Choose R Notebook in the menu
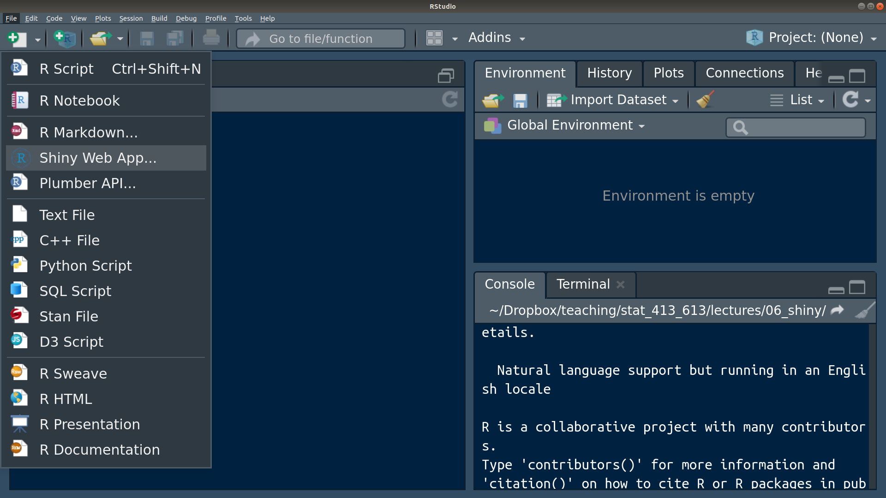Image resolution: width=886 pixels, height=498 pixels. (106, 101)
